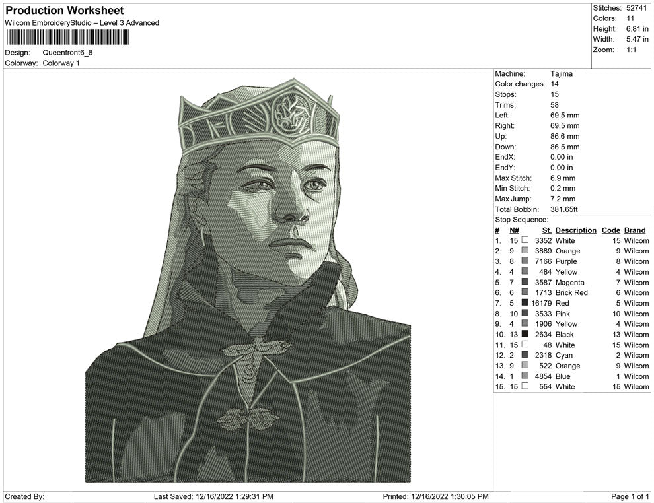The width and height of the screenshot is (654, 503).
Task: Click the Stop Sequence heading
Action: [521, 220]
